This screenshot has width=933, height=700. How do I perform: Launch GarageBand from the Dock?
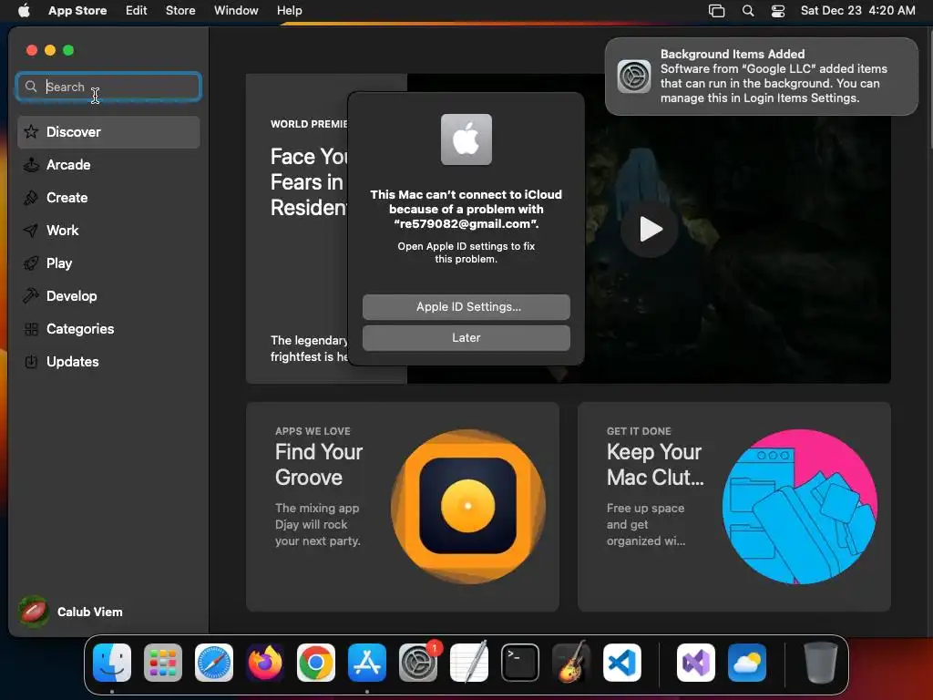pos(571,663)
